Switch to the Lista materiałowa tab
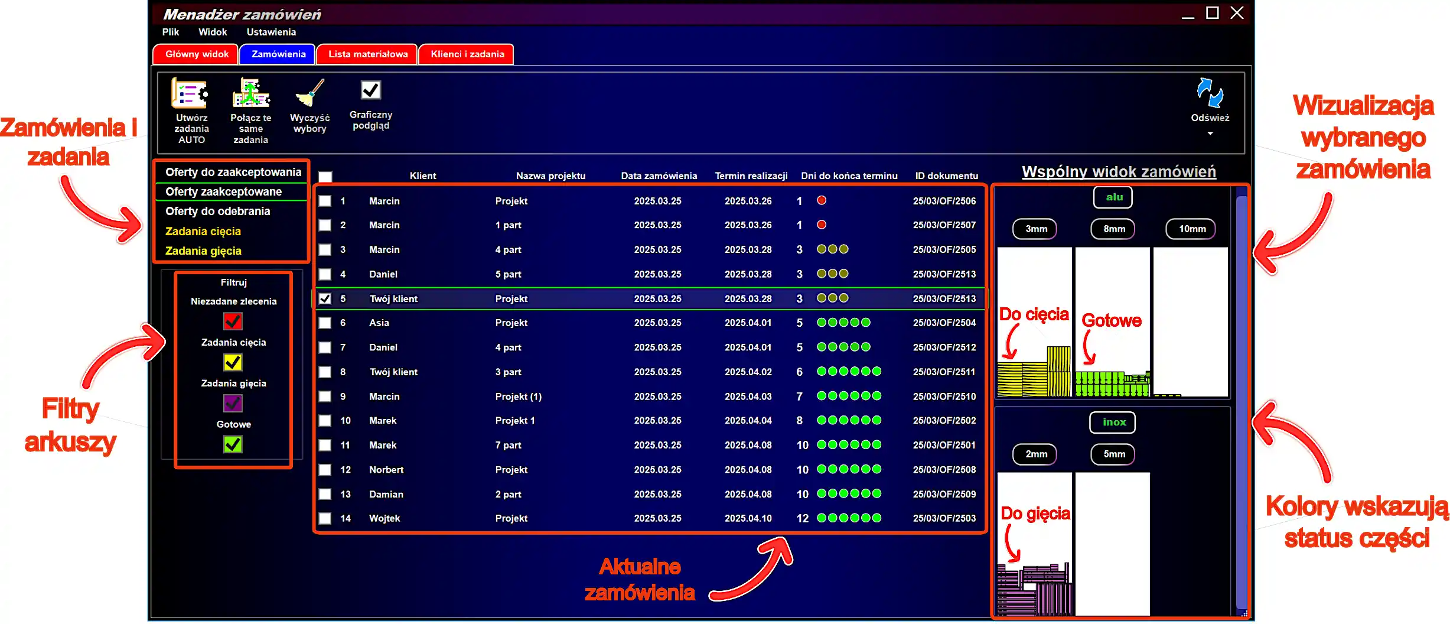The image size is (1450, 624). [367, 54]
